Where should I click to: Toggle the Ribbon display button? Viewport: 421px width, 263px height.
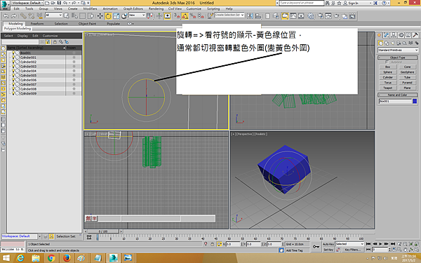285,16
